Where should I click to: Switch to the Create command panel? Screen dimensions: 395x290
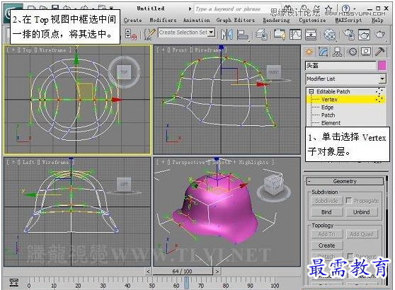pyautogui.click(x=309, y=52)
